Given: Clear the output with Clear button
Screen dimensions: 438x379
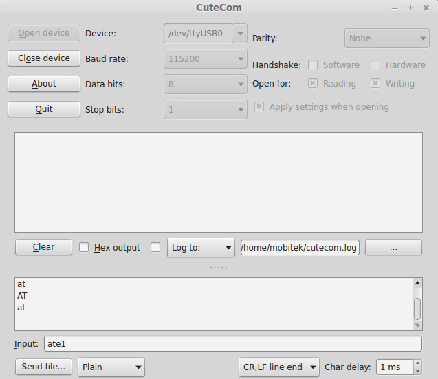Looking at the screenshot, I should 43,247.
